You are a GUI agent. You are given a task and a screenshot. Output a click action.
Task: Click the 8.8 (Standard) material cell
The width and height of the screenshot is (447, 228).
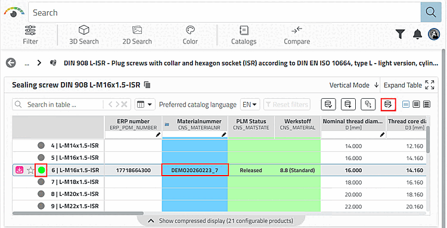[297, 170]
